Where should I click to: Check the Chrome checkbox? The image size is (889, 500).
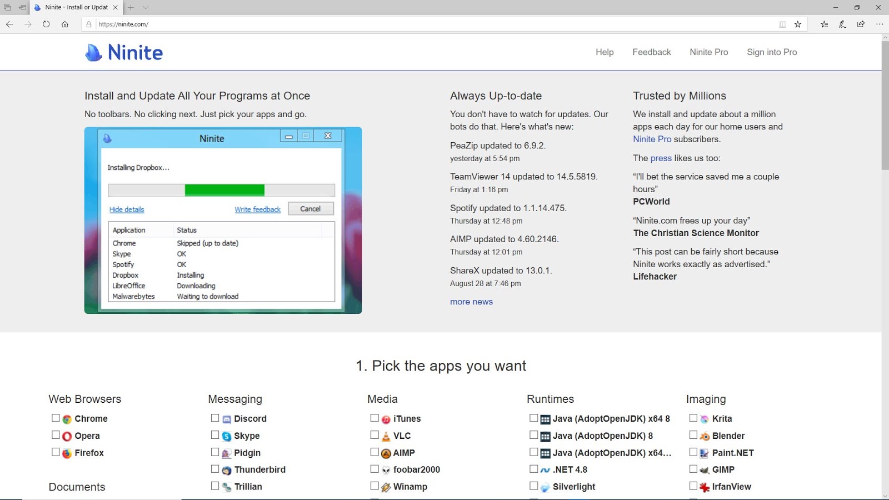56,418
